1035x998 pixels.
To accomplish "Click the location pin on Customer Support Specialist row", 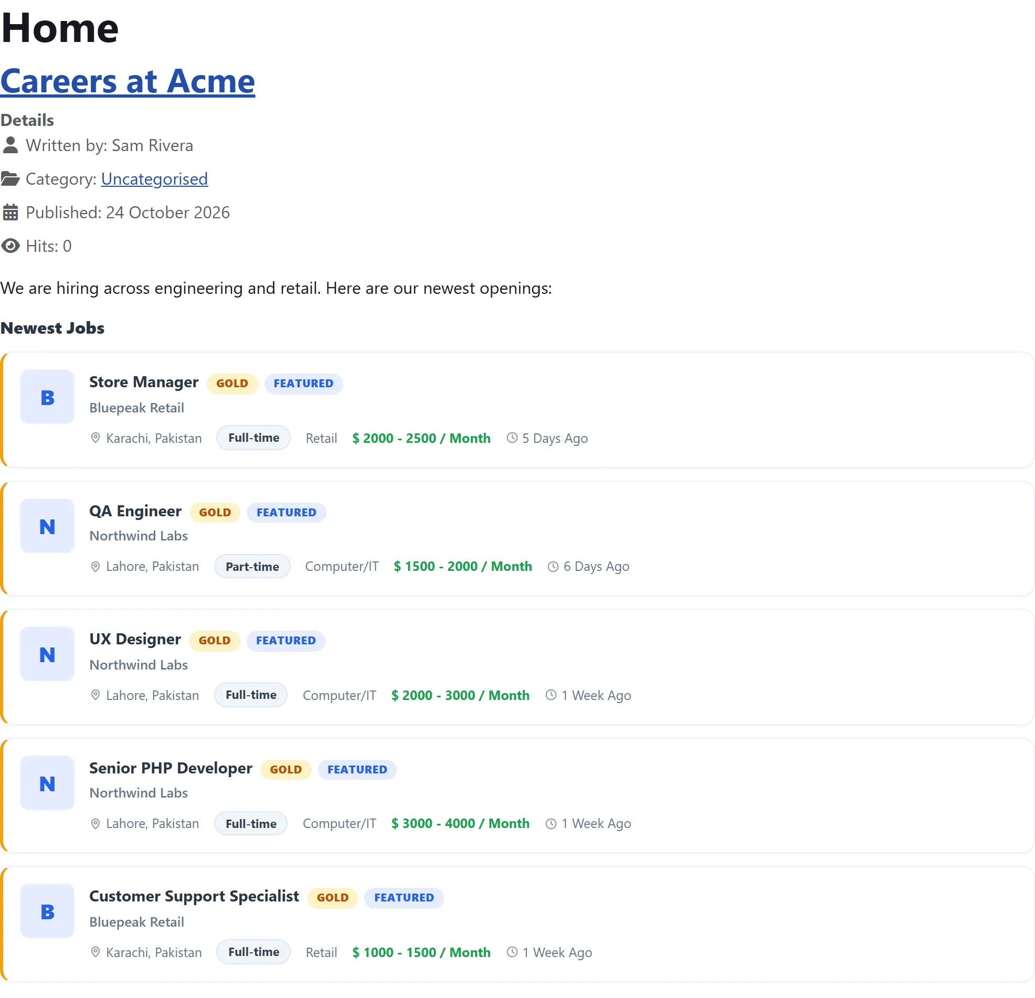I will click(96, 952).
